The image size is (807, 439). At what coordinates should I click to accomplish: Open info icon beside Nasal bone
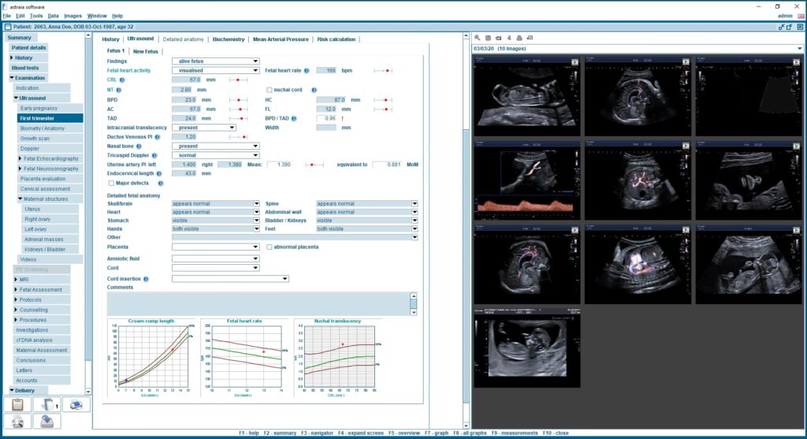[x=138, y=146]
